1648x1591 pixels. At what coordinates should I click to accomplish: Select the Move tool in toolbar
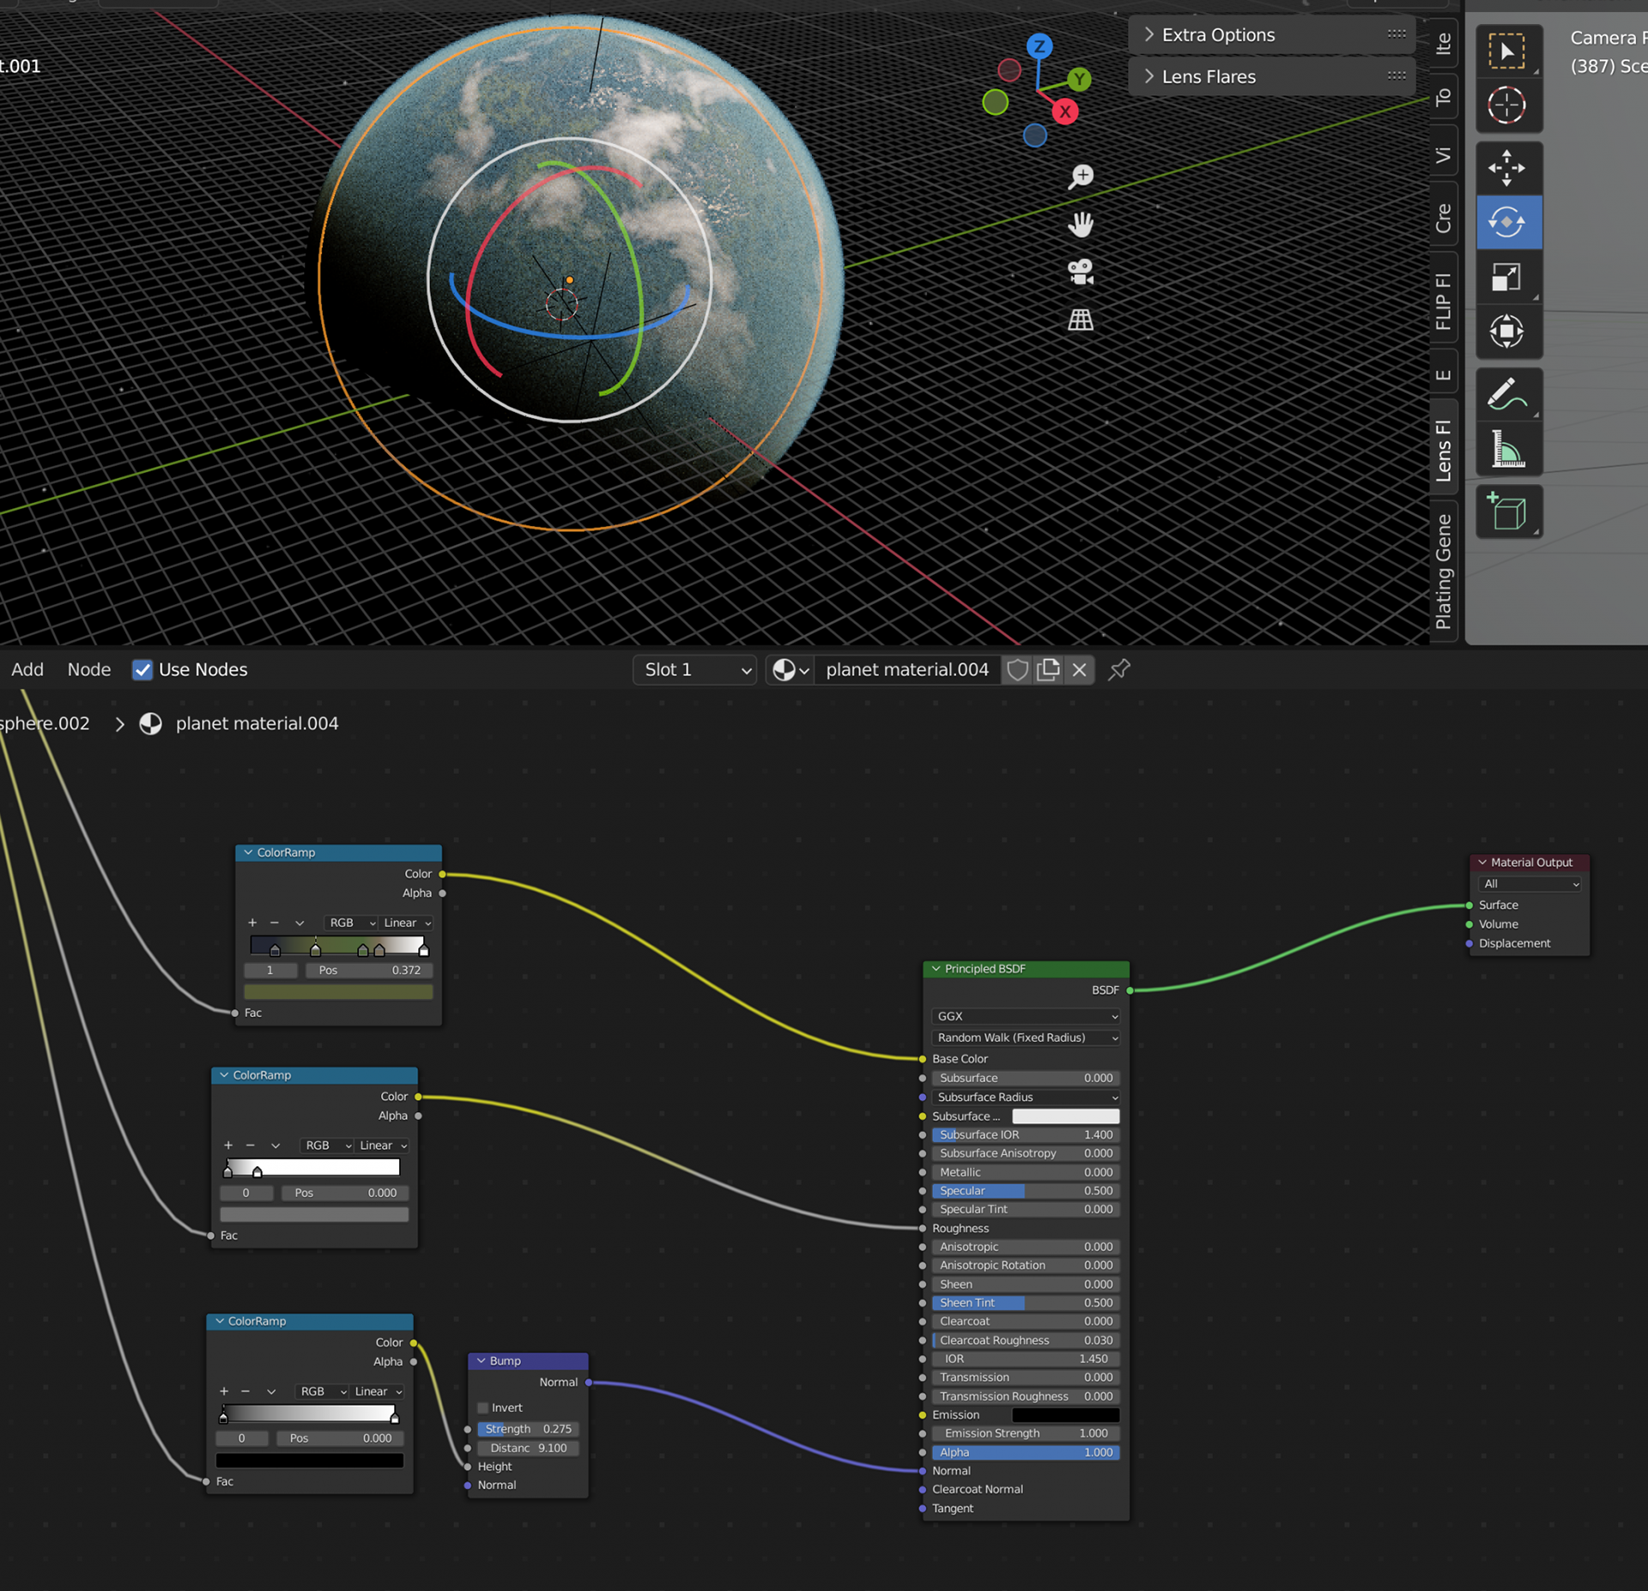click(x=1507, y=167)
